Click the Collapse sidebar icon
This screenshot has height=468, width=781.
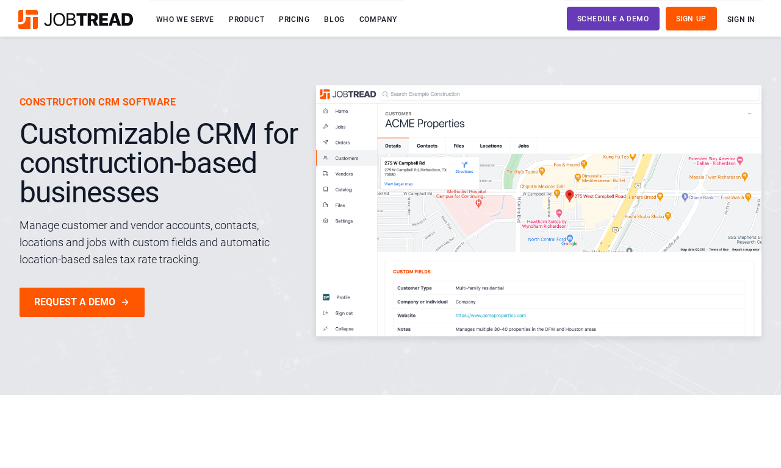pyautogui.click(x=325, y=328)
